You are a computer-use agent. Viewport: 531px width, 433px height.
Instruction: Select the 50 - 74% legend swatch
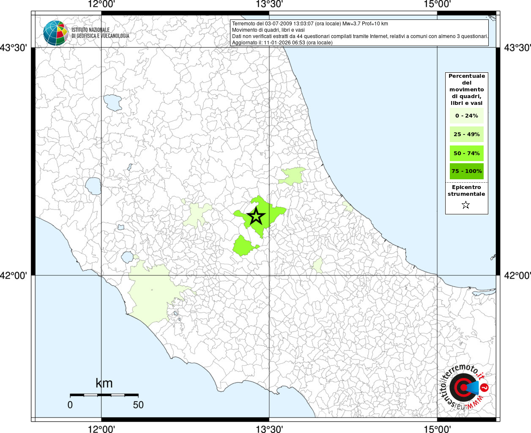tap(466, 153)
